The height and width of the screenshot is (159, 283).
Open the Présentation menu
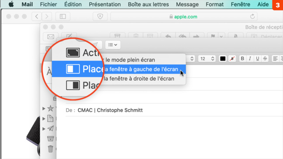click(x=105, y=4)
